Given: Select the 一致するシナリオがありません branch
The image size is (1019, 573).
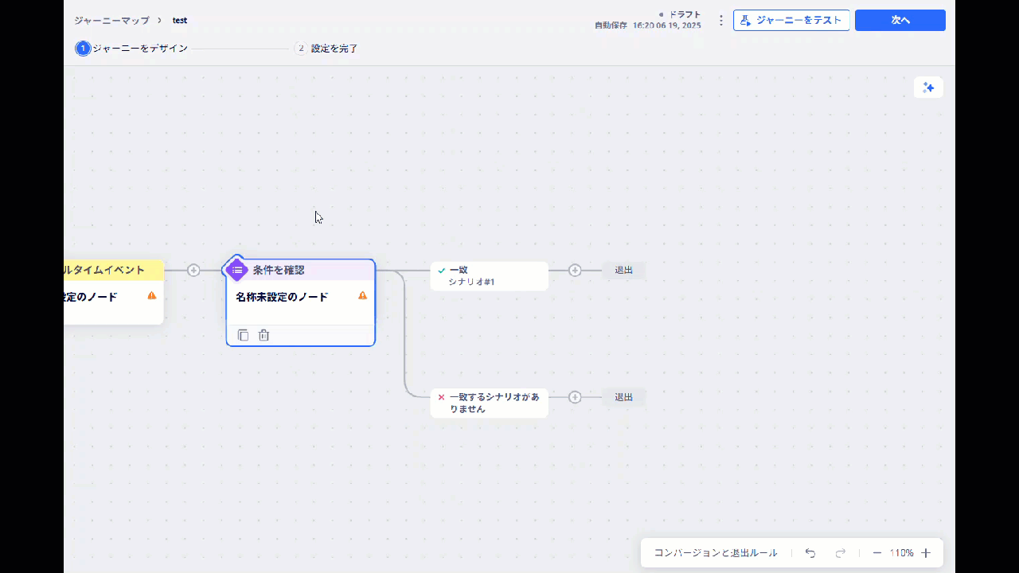Looking at the screenshot, I should coord(489,403).
